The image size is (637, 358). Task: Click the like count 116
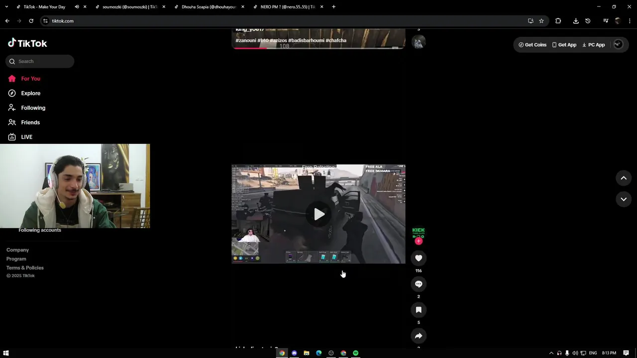coord(419,271)
